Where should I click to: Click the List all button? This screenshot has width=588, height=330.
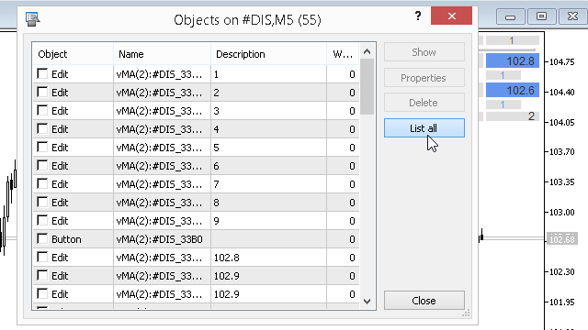tap(424, 128)
